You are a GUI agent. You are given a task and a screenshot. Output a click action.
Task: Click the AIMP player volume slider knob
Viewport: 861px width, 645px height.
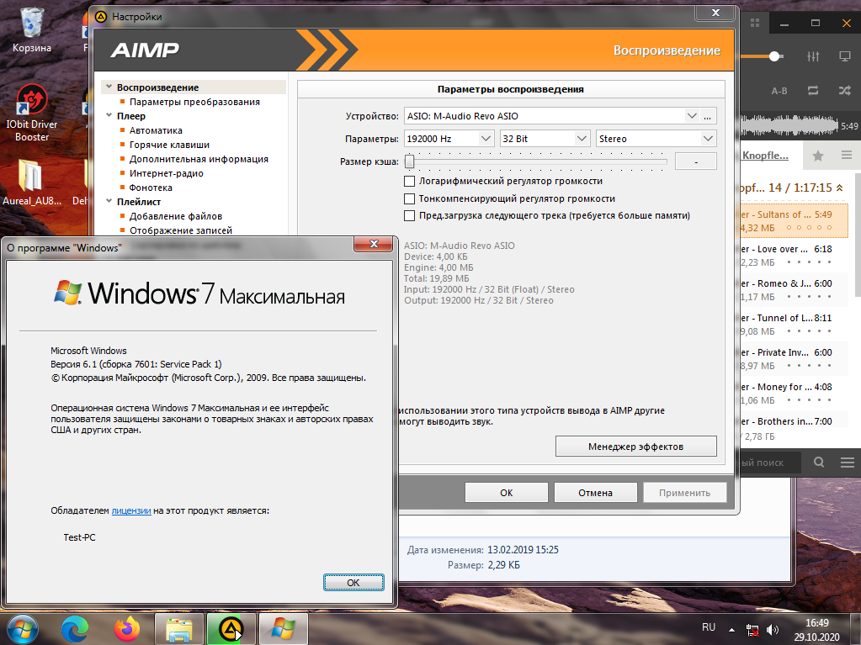click(x=774, y=56)
